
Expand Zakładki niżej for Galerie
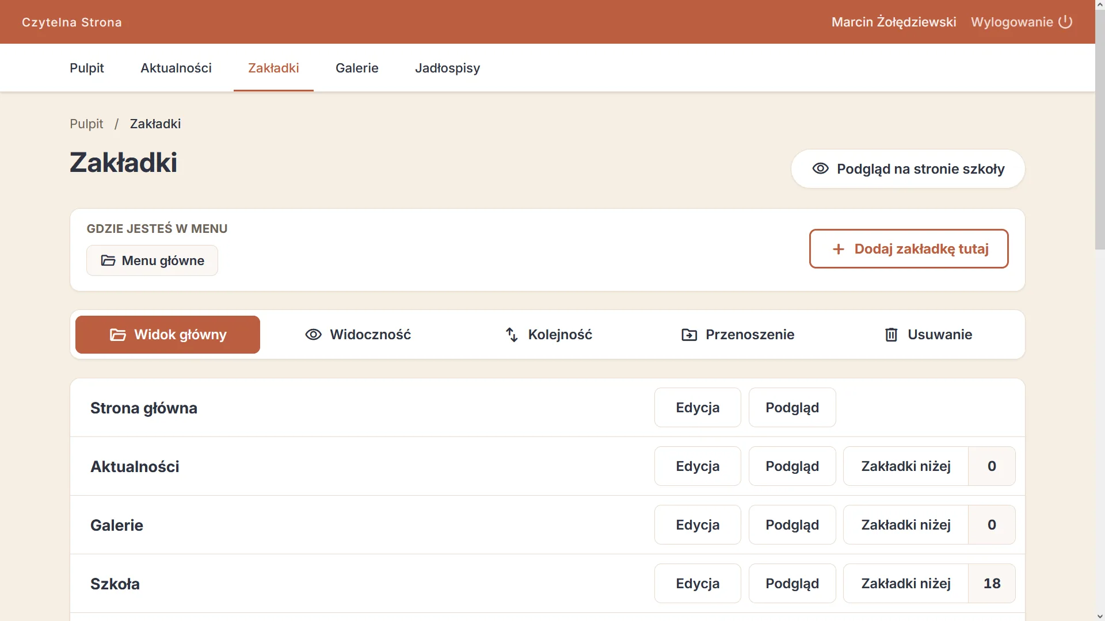click(x=929, y=524)
